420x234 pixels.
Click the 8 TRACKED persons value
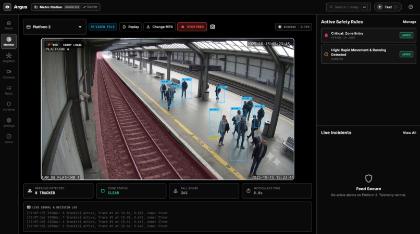tap(45, 193)
